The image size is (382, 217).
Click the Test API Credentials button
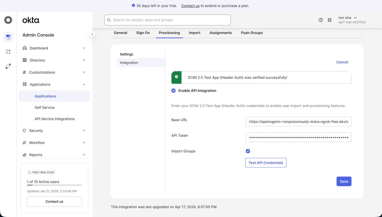(265, 162)
